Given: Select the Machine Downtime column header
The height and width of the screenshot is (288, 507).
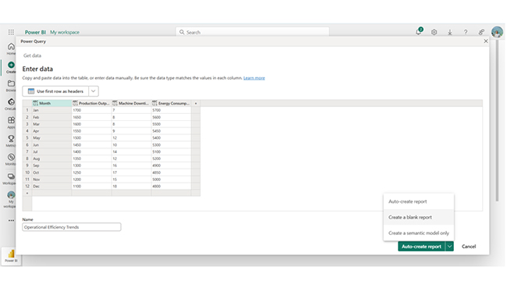Looking at the screenshot, I should [131, 103].
